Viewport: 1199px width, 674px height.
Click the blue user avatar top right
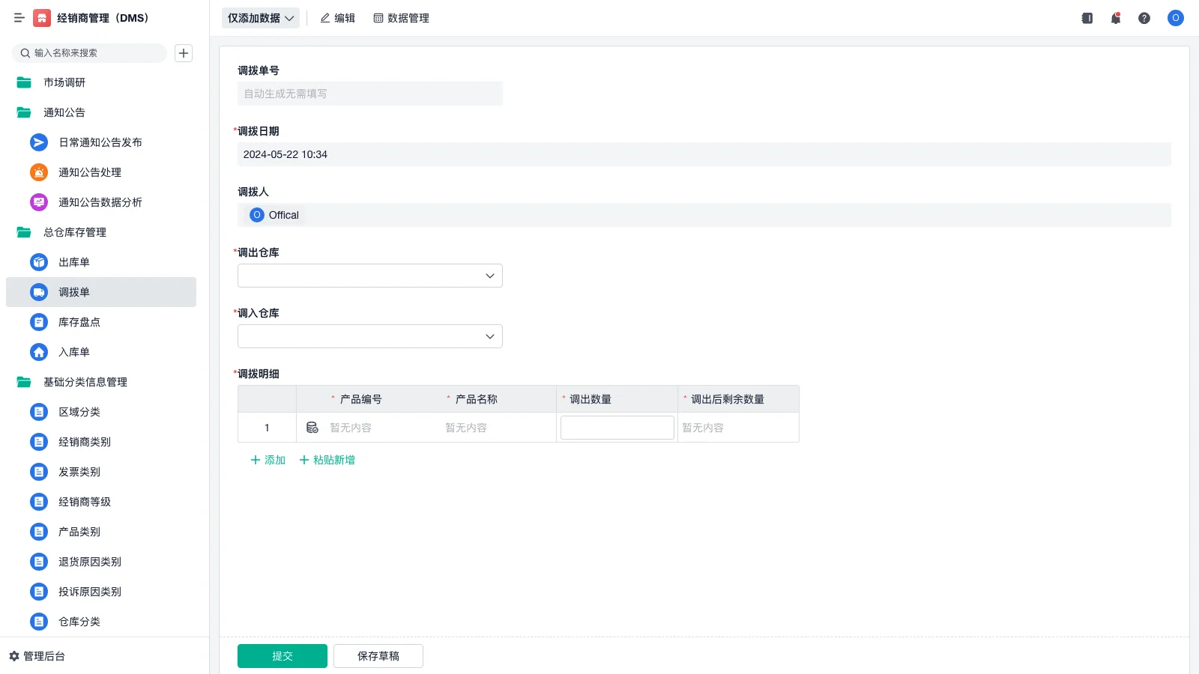click(x=1175, y=18)
